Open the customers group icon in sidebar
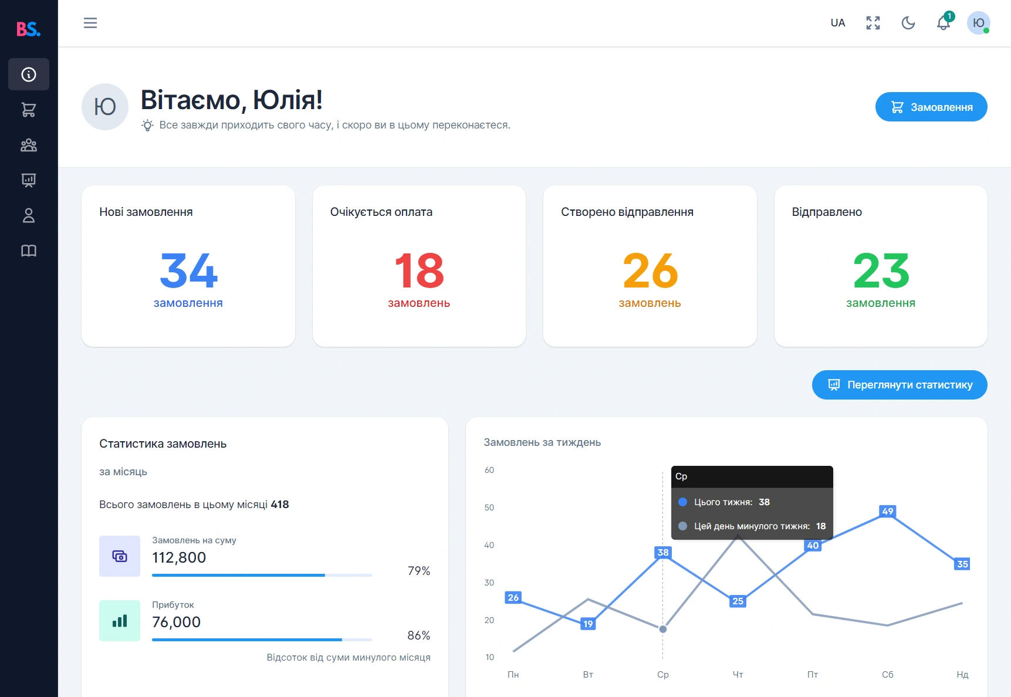The width and height of the screenshot is (1011, 697). pos(29,145)
